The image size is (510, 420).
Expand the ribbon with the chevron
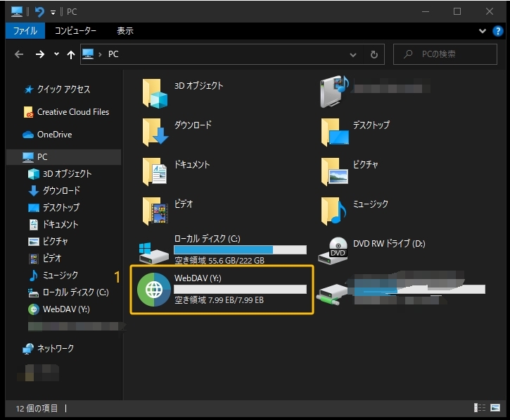(x=483, y=31)
